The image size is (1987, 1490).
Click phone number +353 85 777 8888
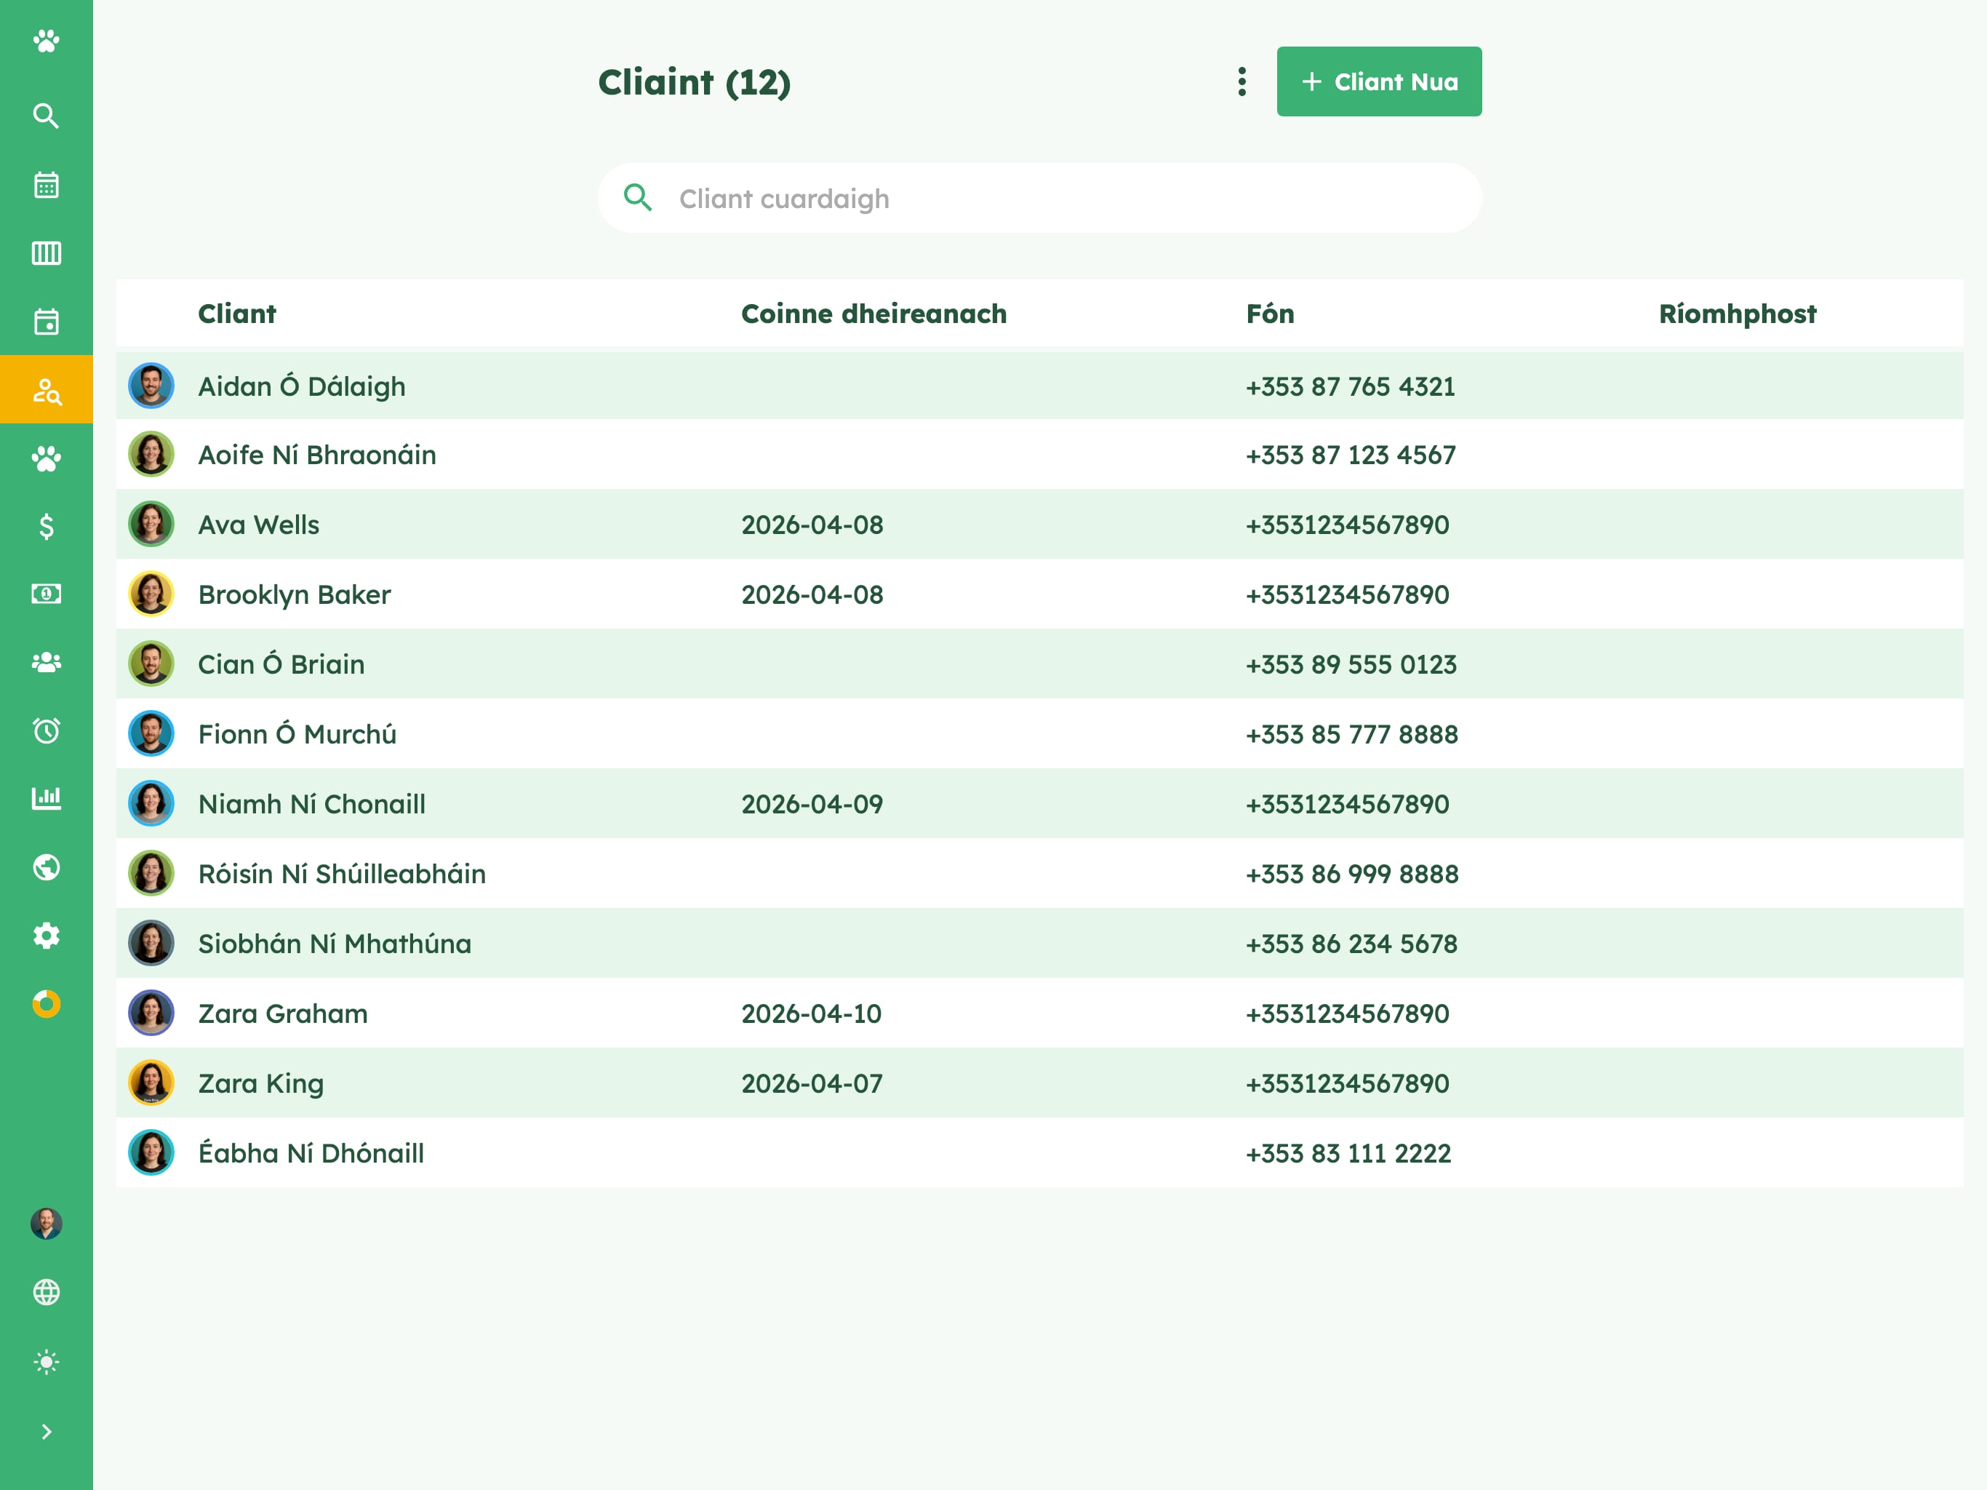tap(1352, 734)
